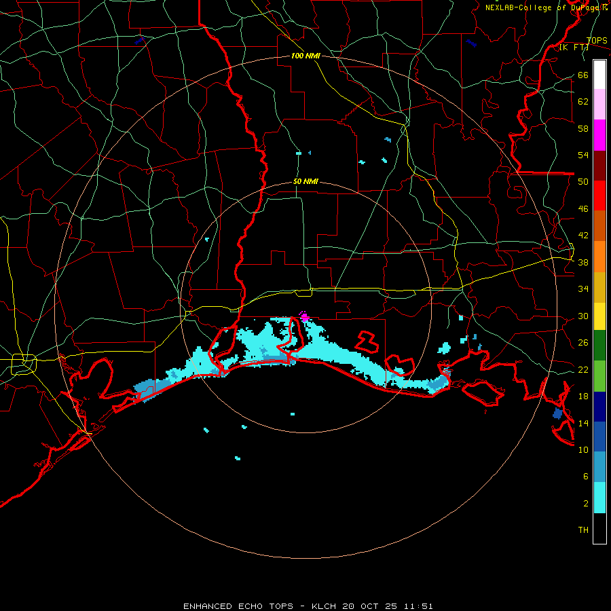
Task: Click the legend value 30
Action: click(583, 316)
